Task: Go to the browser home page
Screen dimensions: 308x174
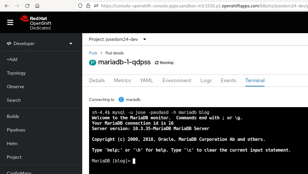Action: pyautogui.click(x=37, y=6)
